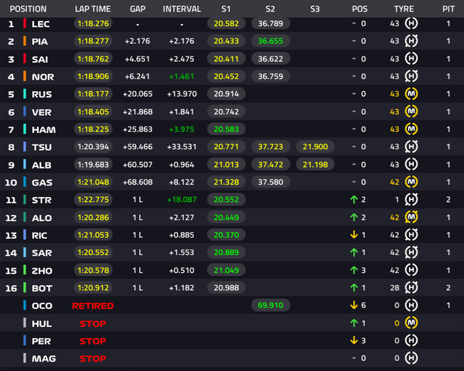Click sector 2 time 36.655

click(x=271, y=41)
